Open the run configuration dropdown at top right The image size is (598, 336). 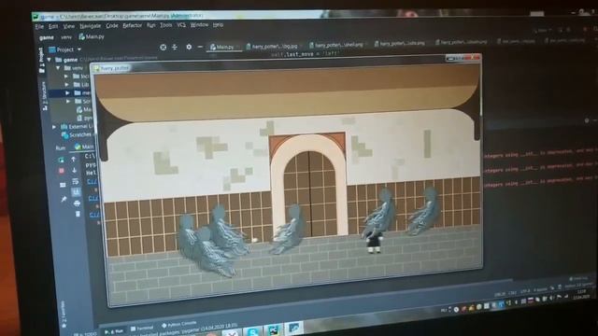(542, 30)
